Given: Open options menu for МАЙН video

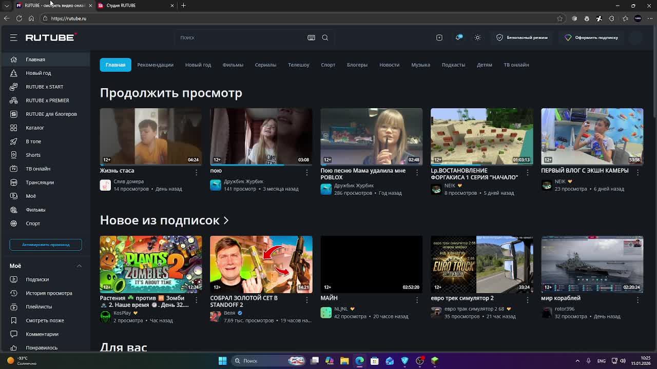Looking at the screenshot, I should (417, 300).
